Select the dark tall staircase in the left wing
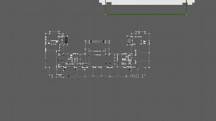Image resolution: width=216 pixels, height=121 pixels. pyautogui.click(x=66, y=40)
